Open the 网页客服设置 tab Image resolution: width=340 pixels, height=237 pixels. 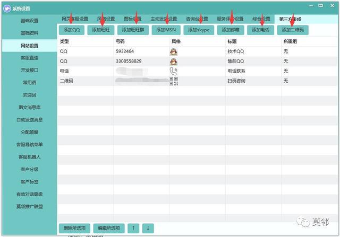[75, 19]
